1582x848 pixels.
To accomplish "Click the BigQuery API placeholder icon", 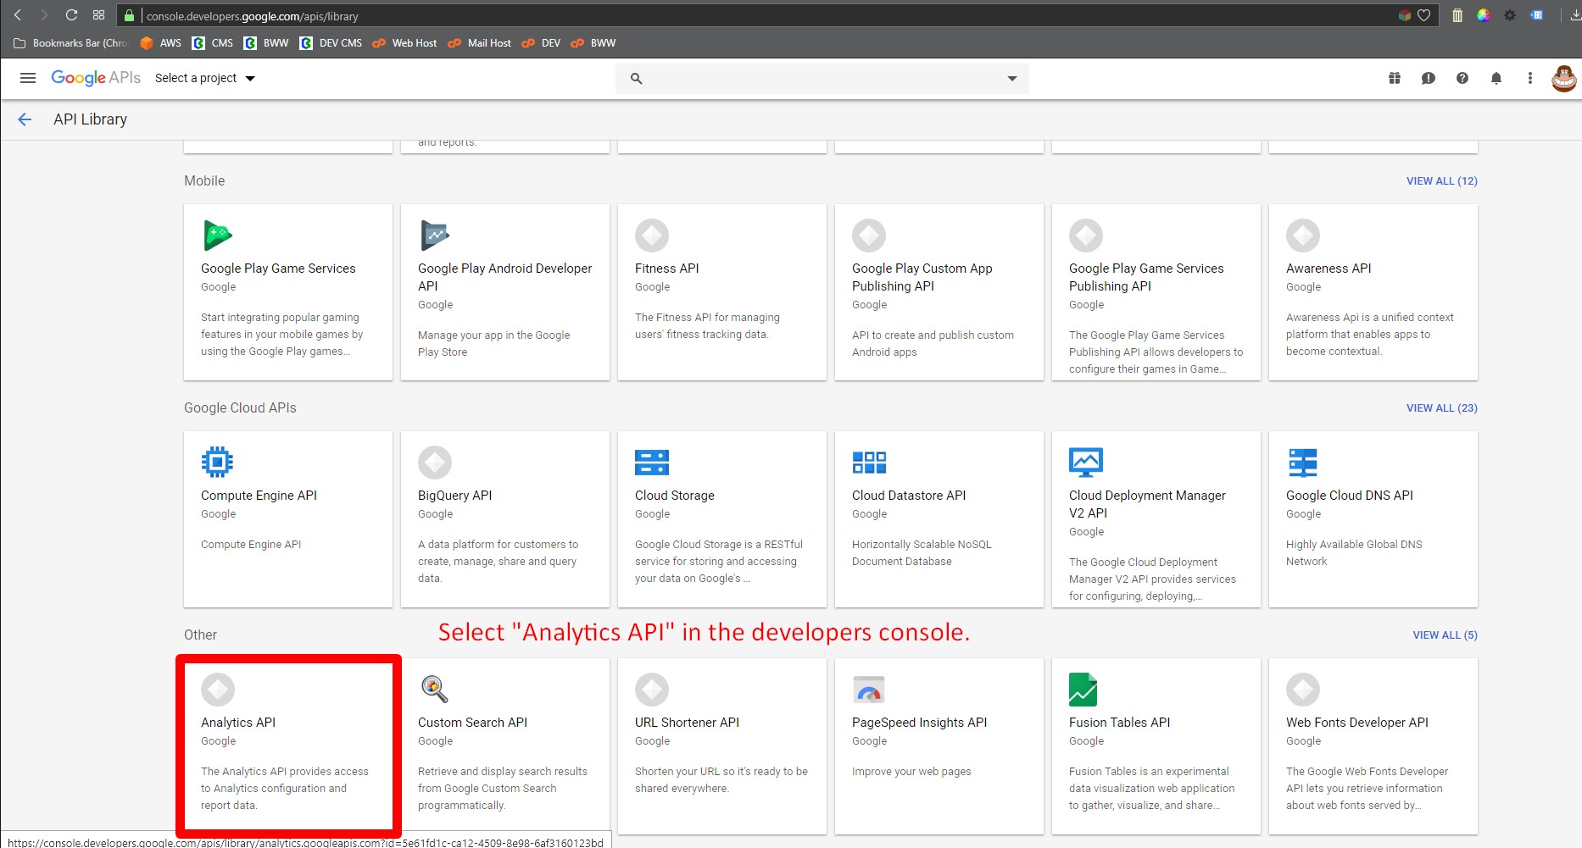I will click(x=435, y=463).
